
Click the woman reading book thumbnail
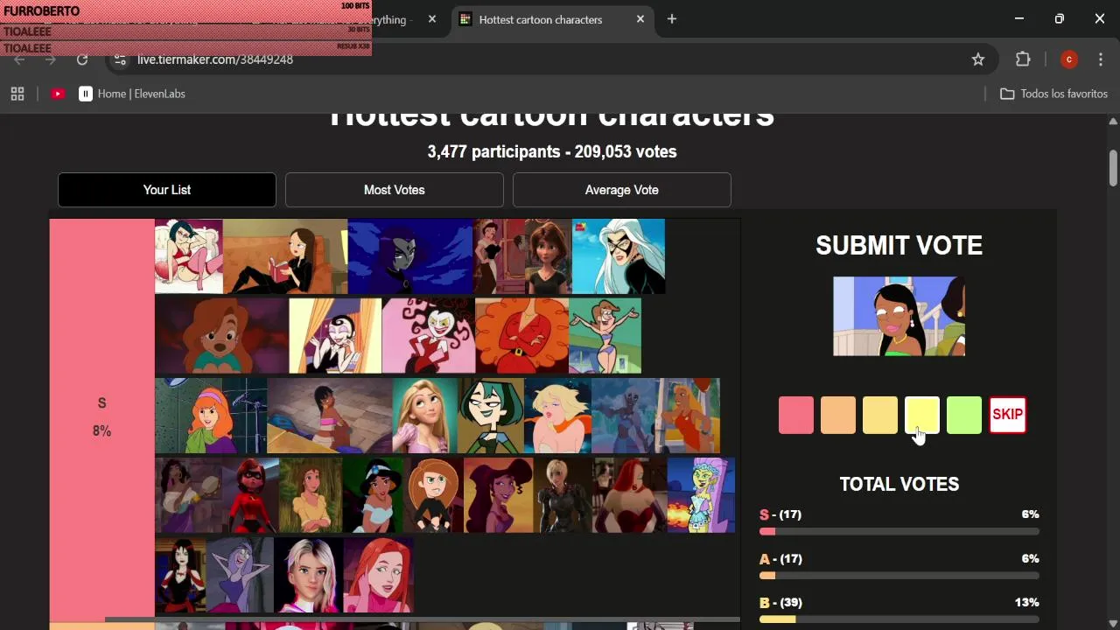coord(285,256)
